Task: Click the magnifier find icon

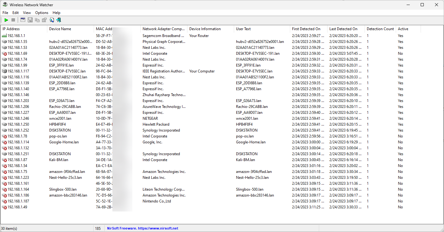Action: [x=52, y=20]
